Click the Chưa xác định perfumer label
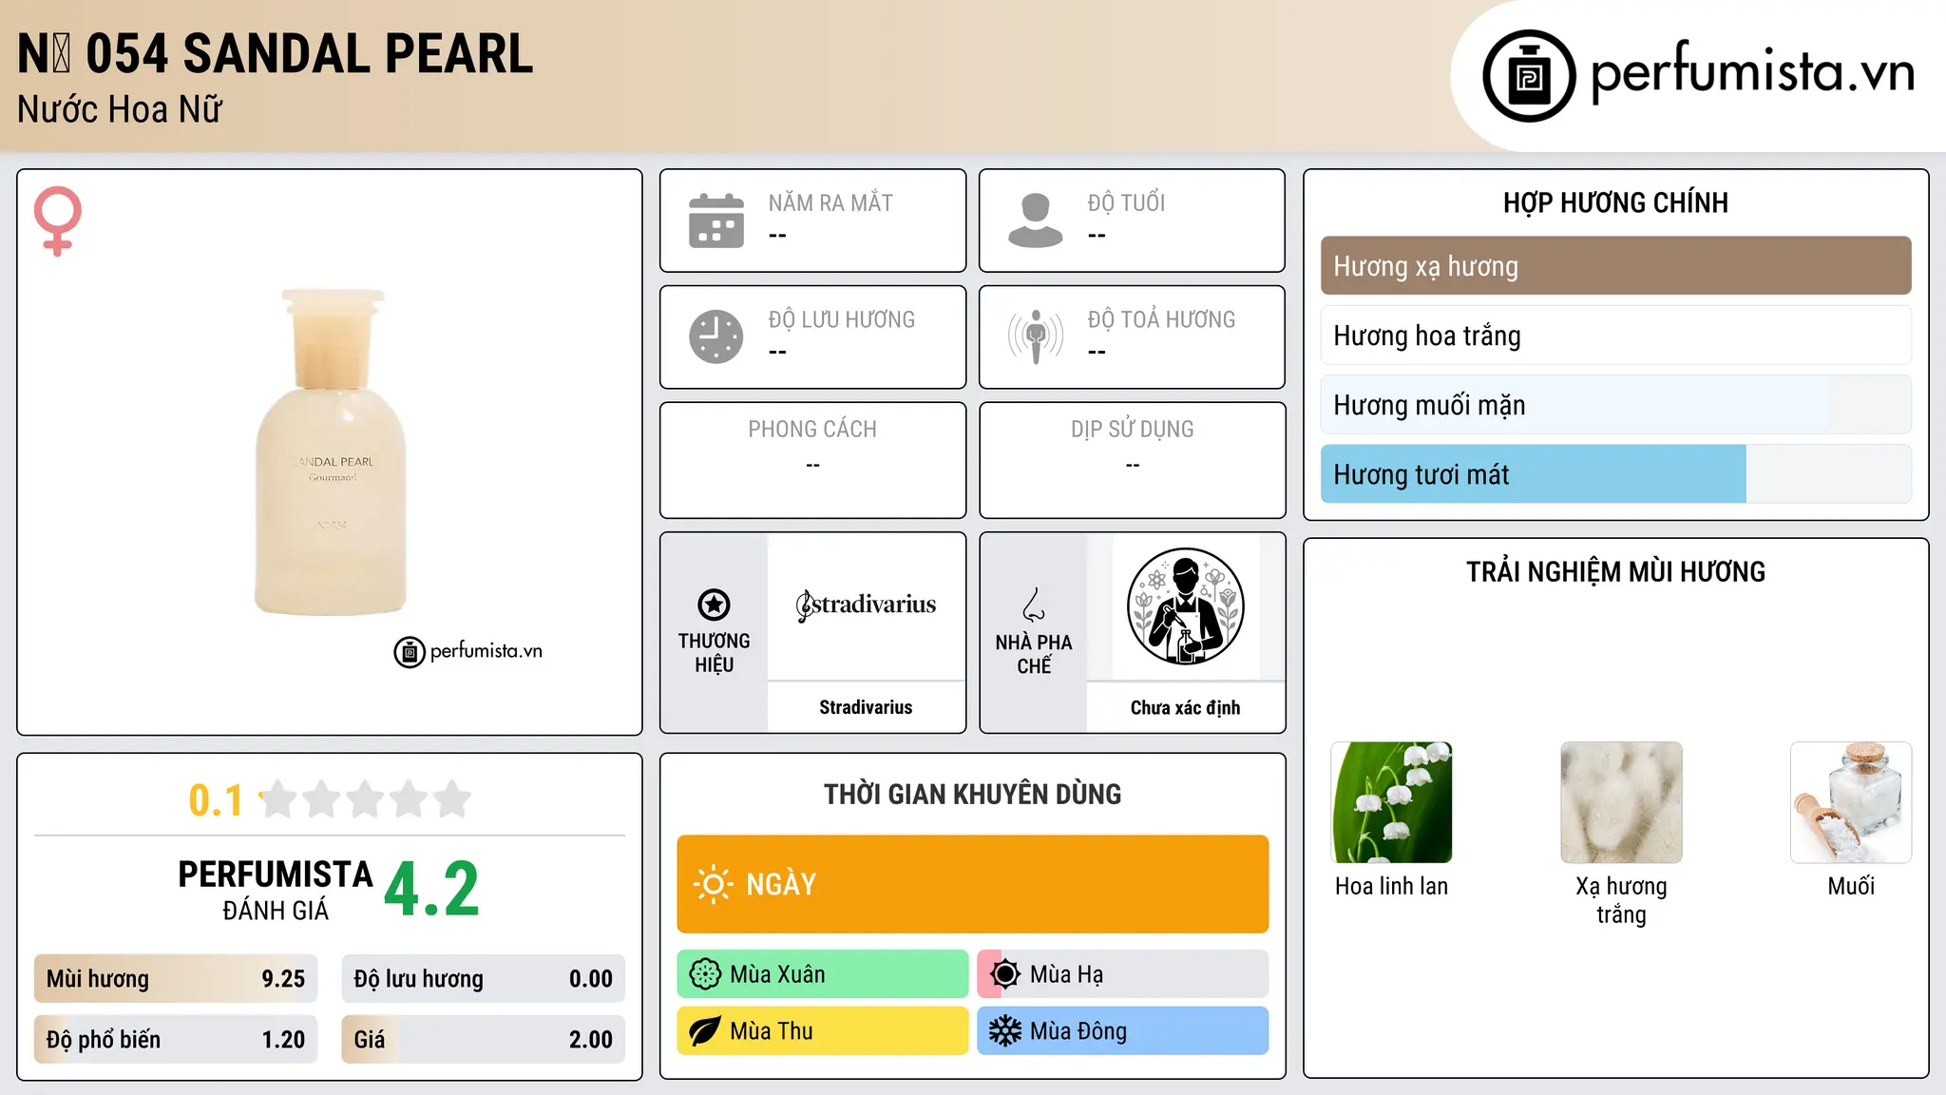The width and height of the screenshot is (1946, 1095). [1185, 707]
